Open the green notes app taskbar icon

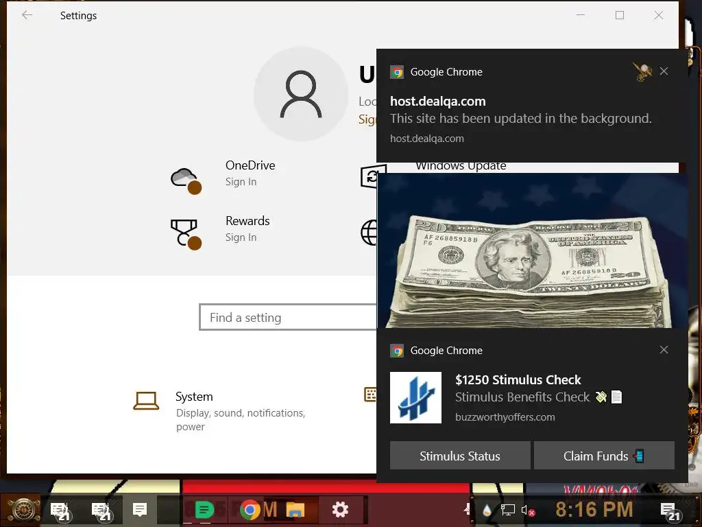click(204, 510)
